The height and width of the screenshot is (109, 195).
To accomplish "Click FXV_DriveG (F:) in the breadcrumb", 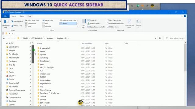I will point(37,38).
